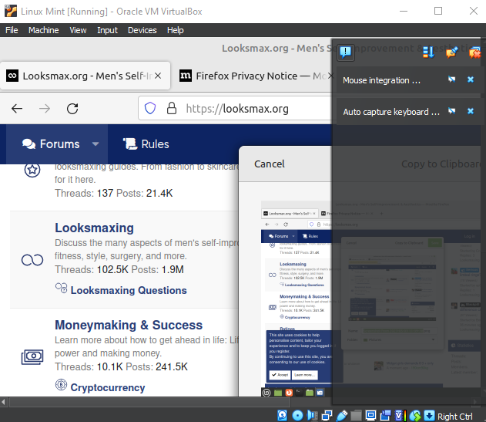Click the star forum icon
Image resolution: width=486 pixels, height=422 pixels.
point(32,170)
